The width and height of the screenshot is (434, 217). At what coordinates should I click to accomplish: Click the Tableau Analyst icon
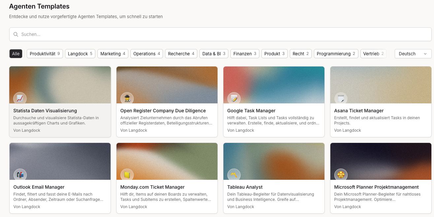234,175
